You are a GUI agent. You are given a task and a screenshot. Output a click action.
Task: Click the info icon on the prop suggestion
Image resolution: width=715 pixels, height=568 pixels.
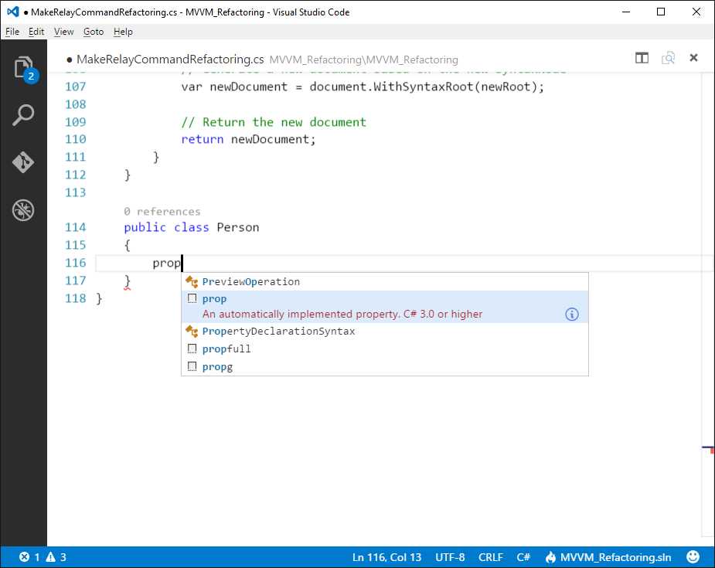tap(571, 314)
